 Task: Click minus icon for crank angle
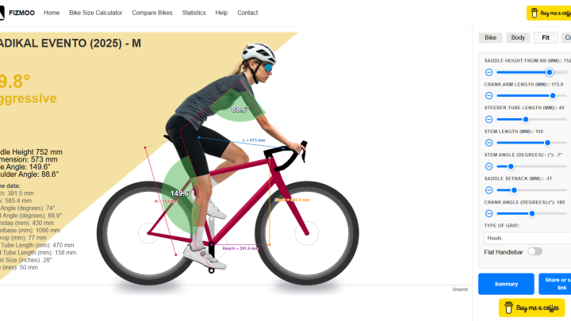(489, 213)
